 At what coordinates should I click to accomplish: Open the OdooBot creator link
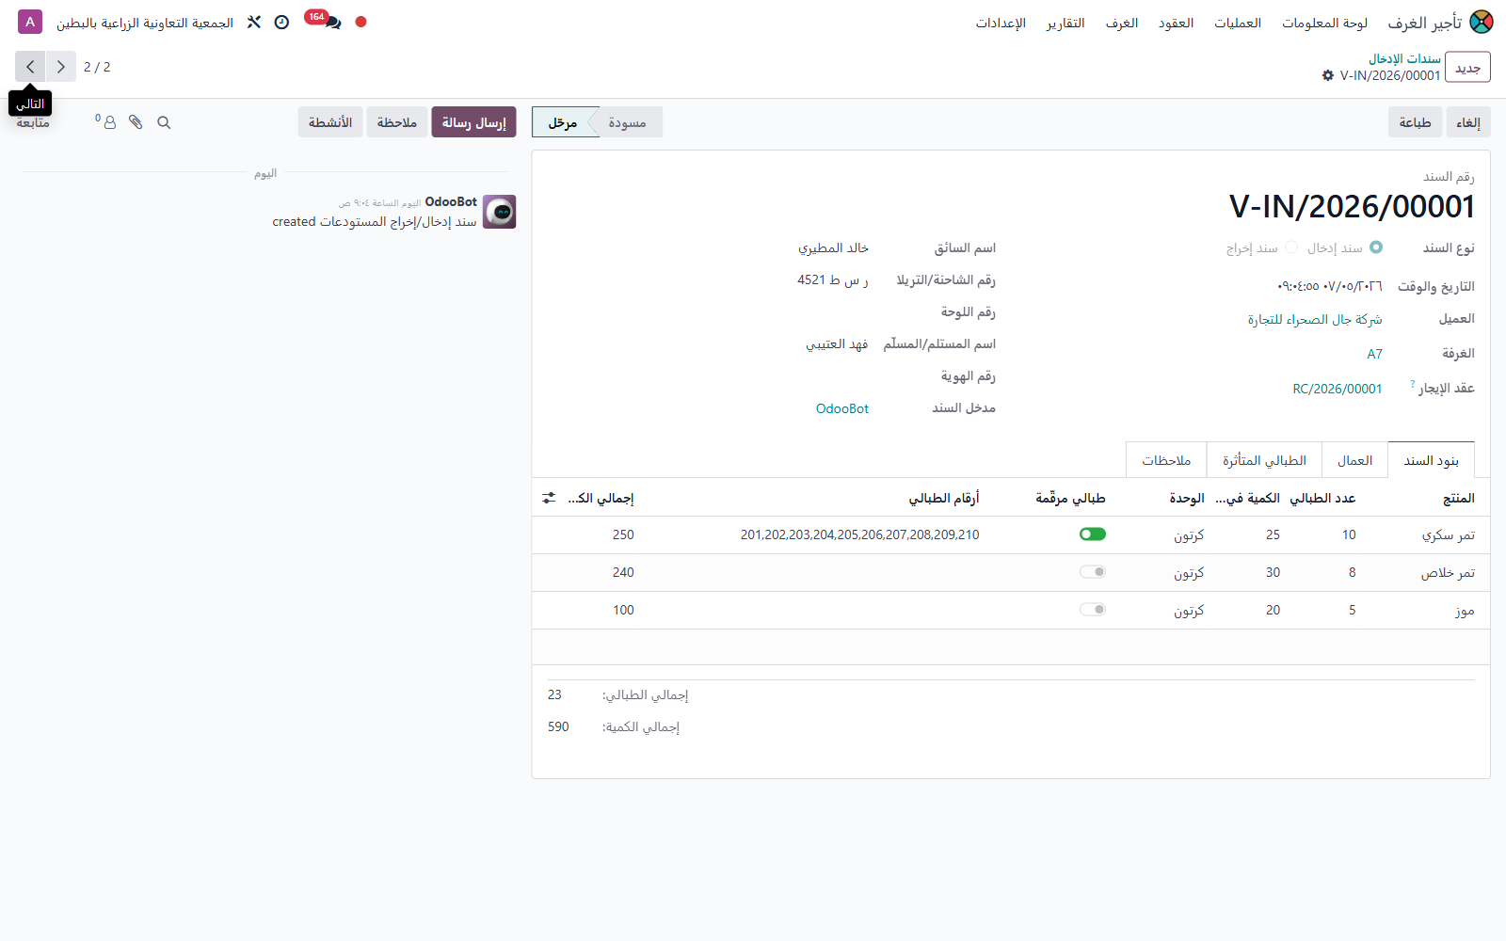pos(842,408)
